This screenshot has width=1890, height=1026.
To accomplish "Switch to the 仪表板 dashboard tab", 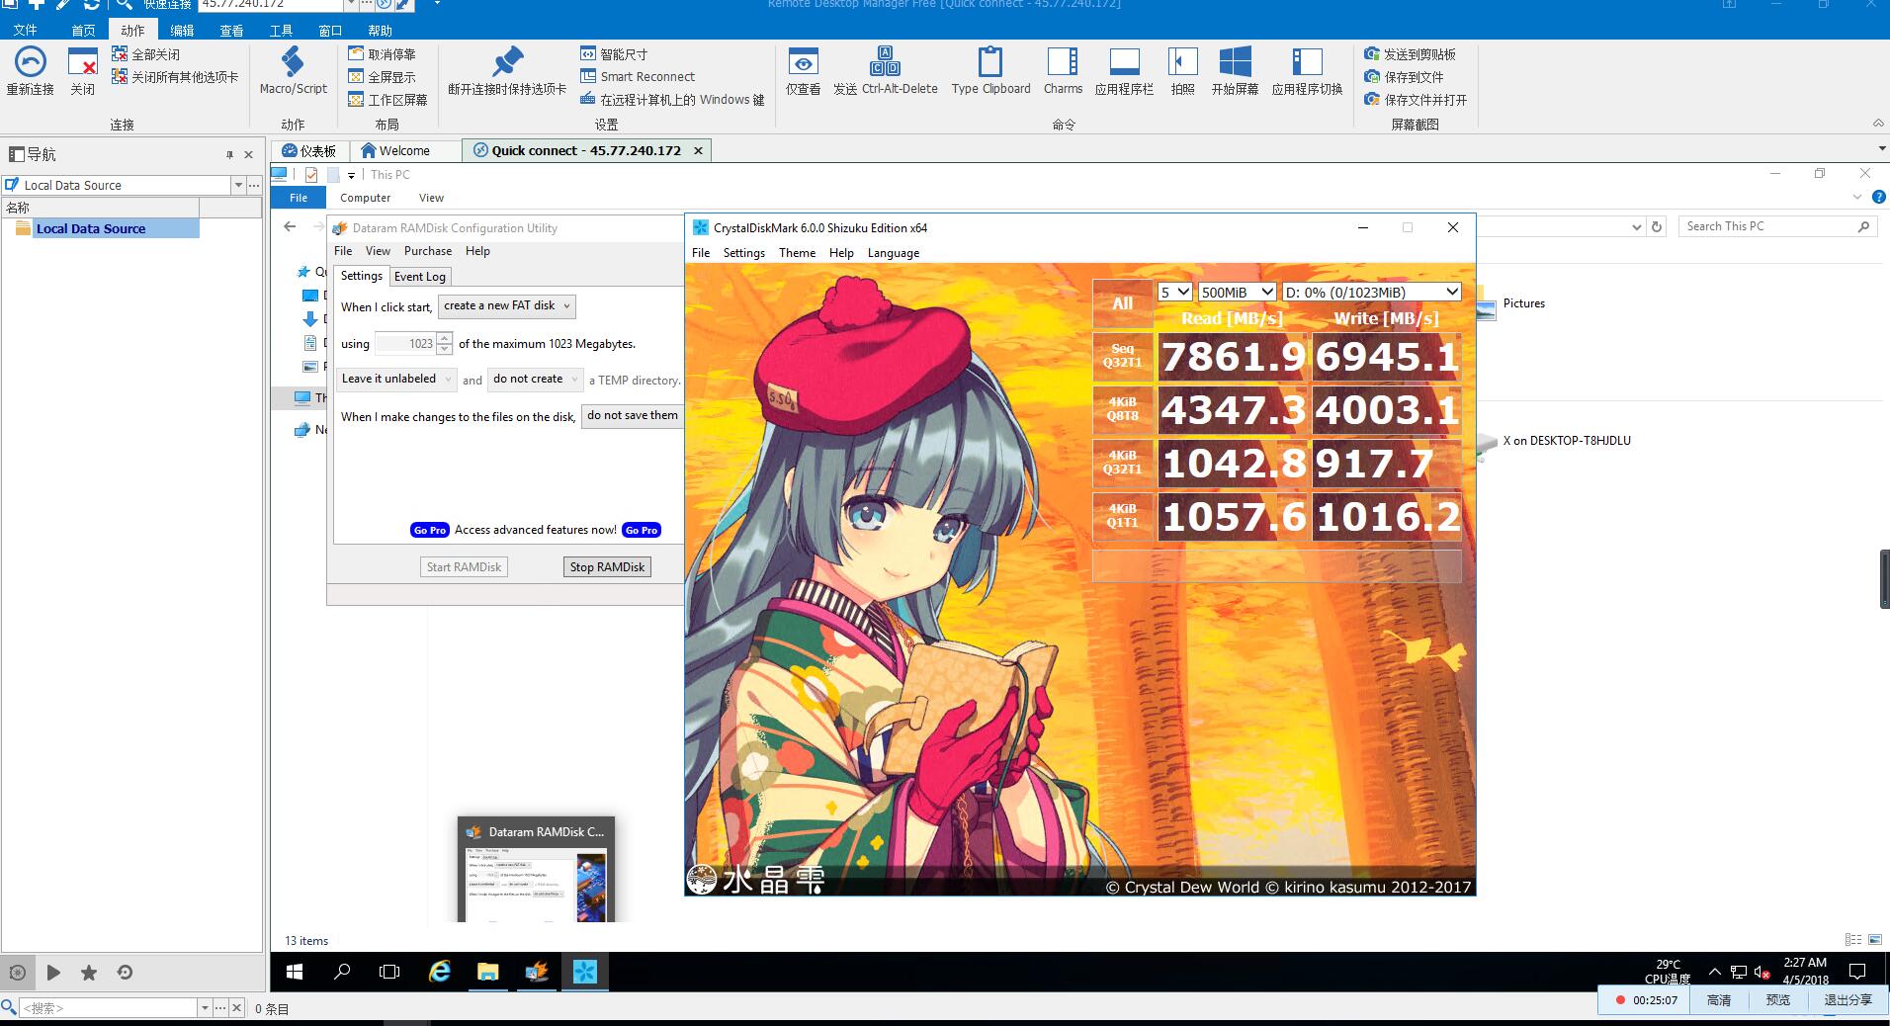I will [x=309, y=150].
